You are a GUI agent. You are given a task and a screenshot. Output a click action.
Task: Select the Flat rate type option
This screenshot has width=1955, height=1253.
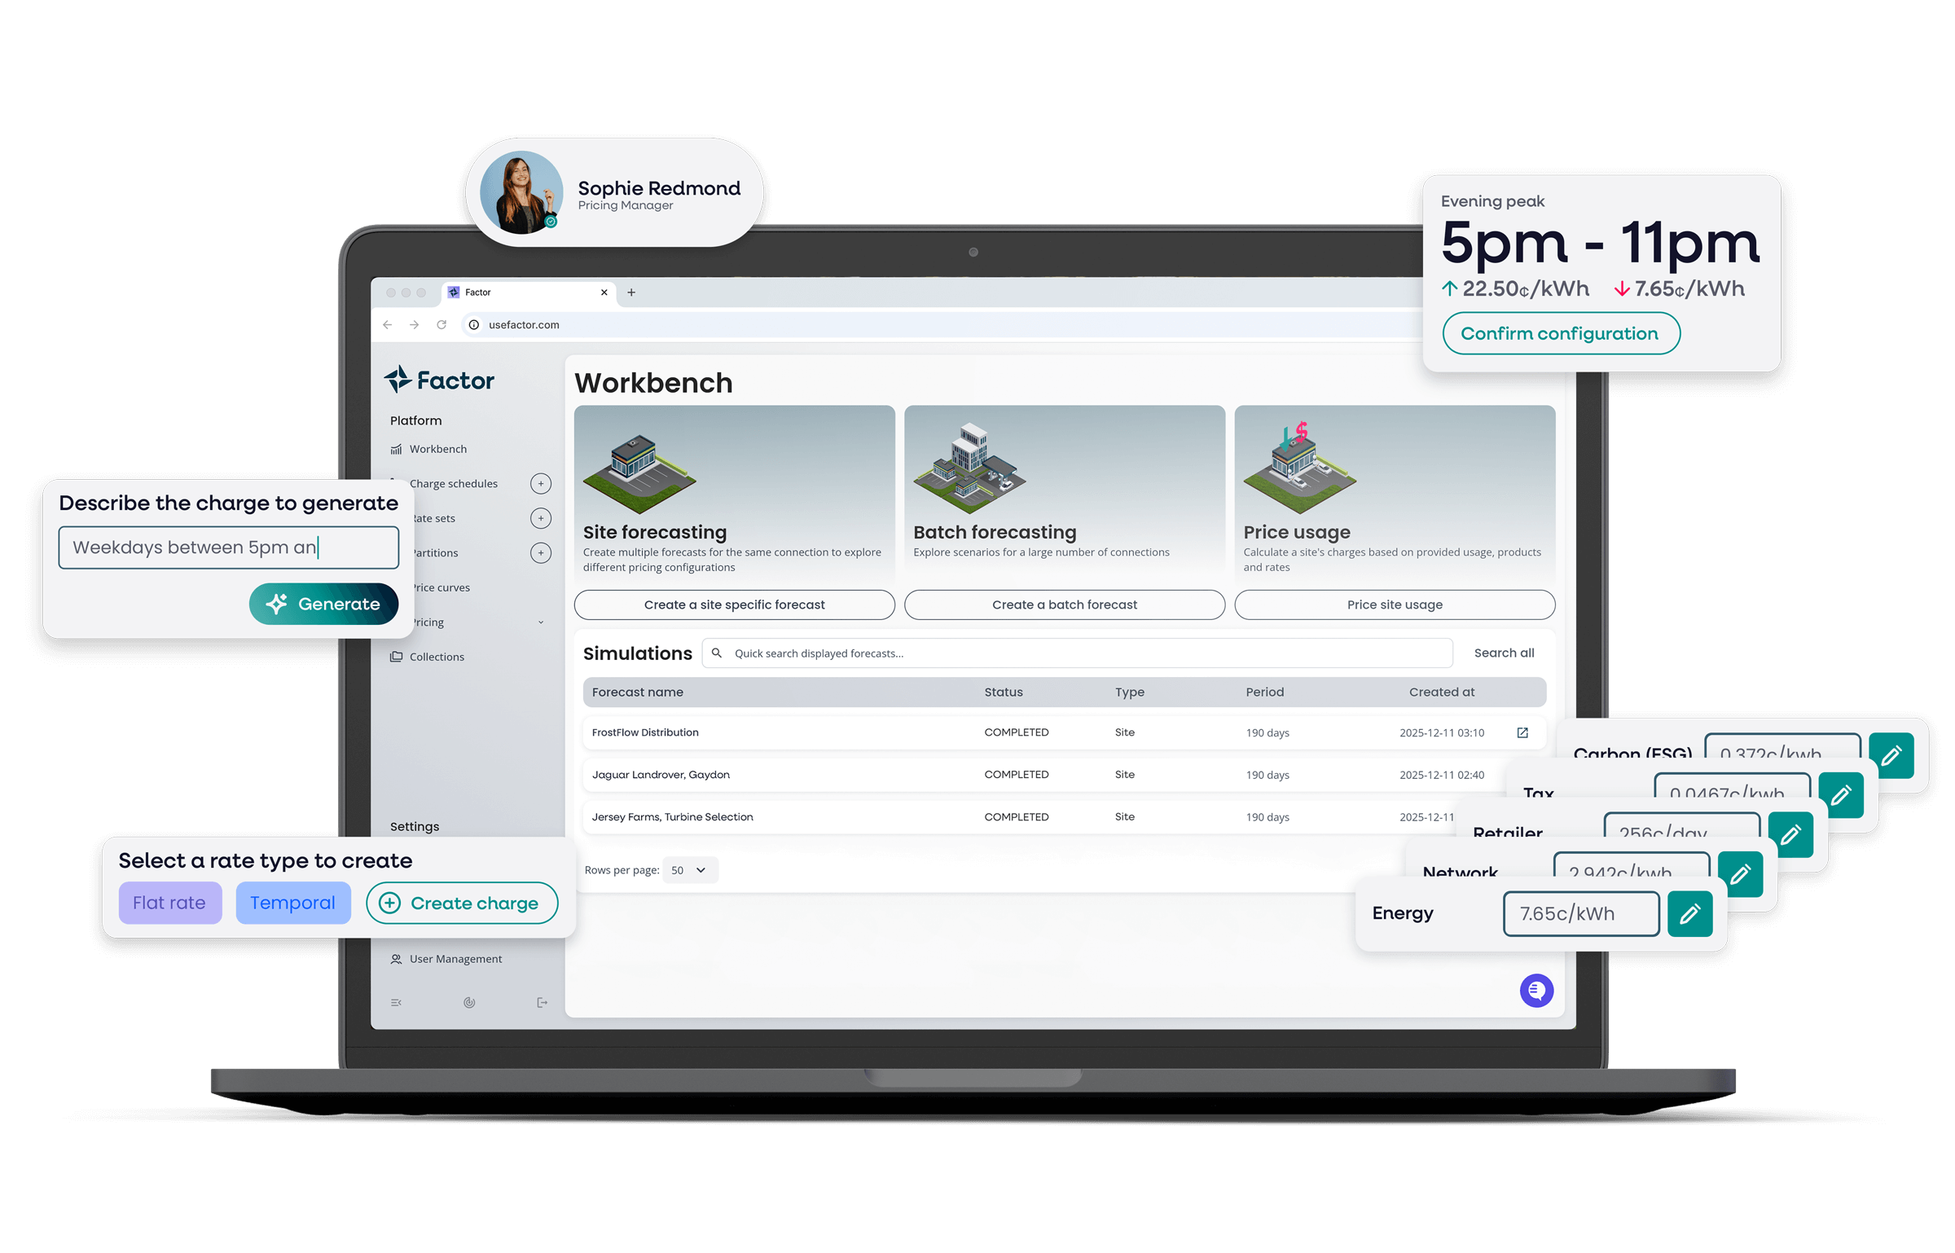tap(169, 903)
